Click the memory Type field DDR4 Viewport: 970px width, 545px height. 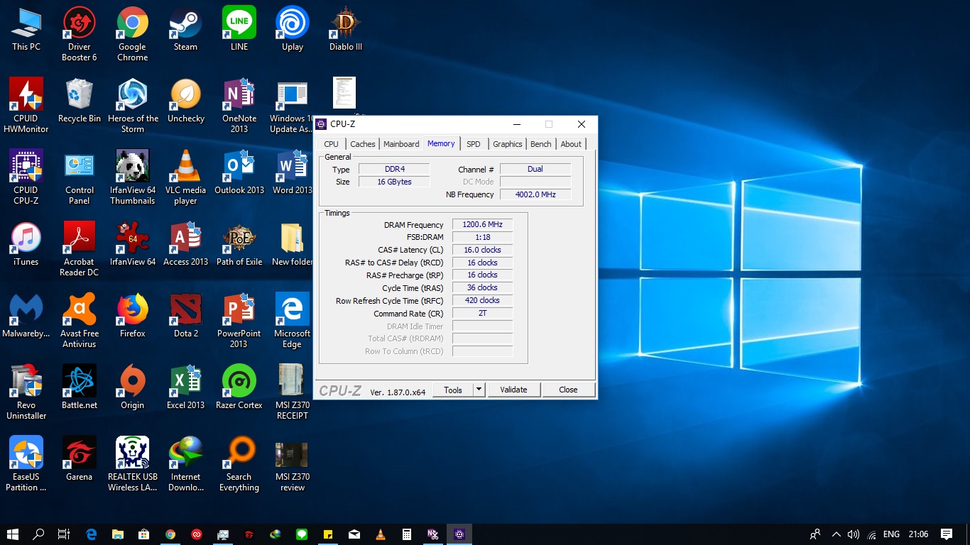(x=394, y=169)
